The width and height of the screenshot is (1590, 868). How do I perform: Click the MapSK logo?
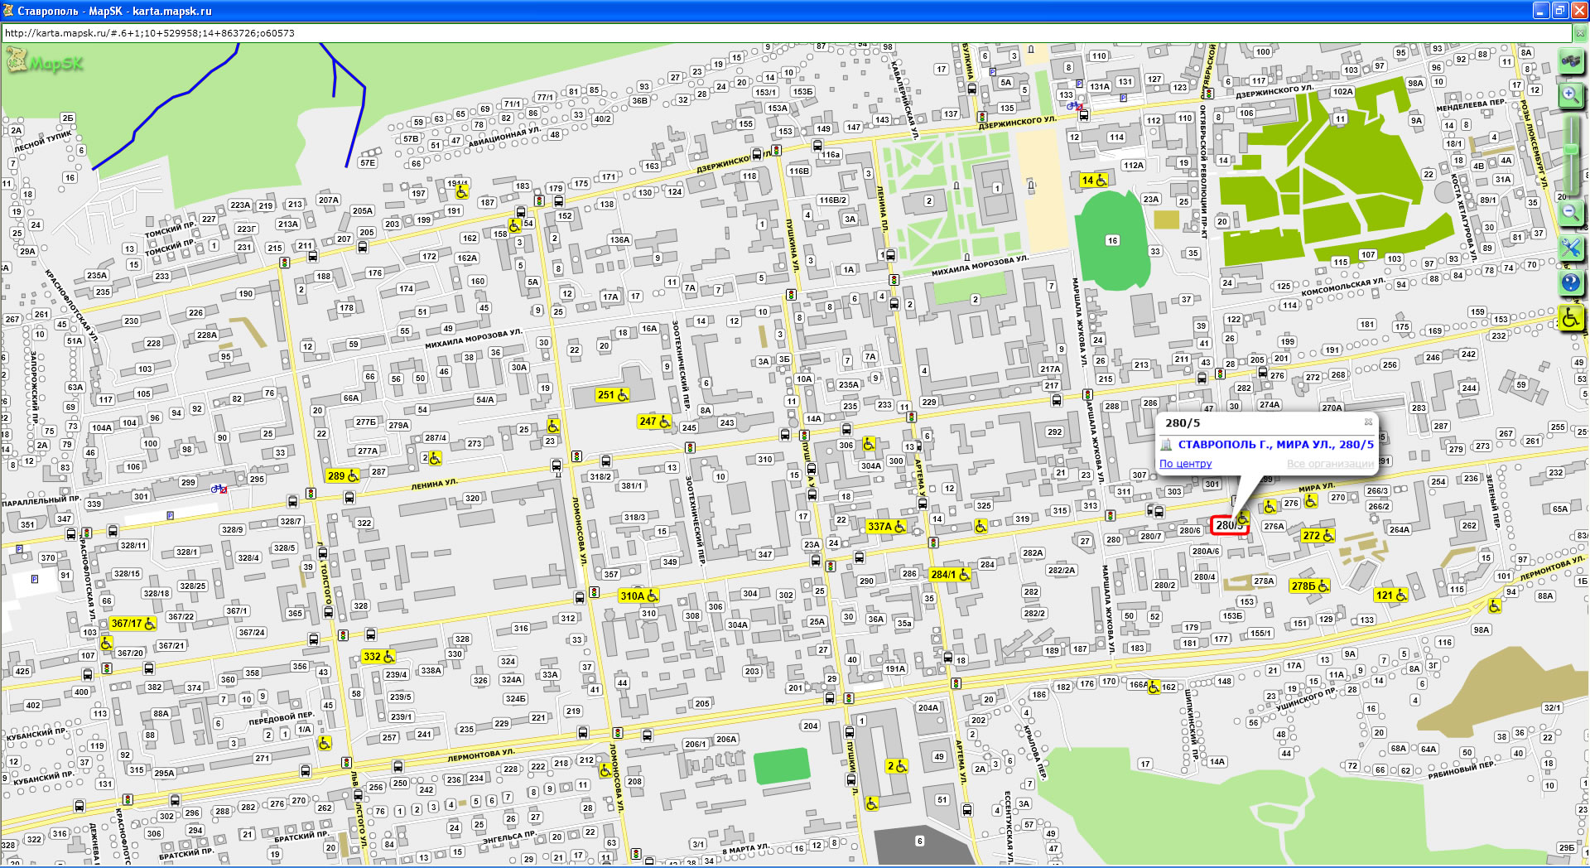click(45, 61)
